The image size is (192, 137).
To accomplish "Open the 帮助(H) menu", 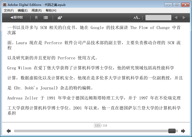I will coord(51,11).
